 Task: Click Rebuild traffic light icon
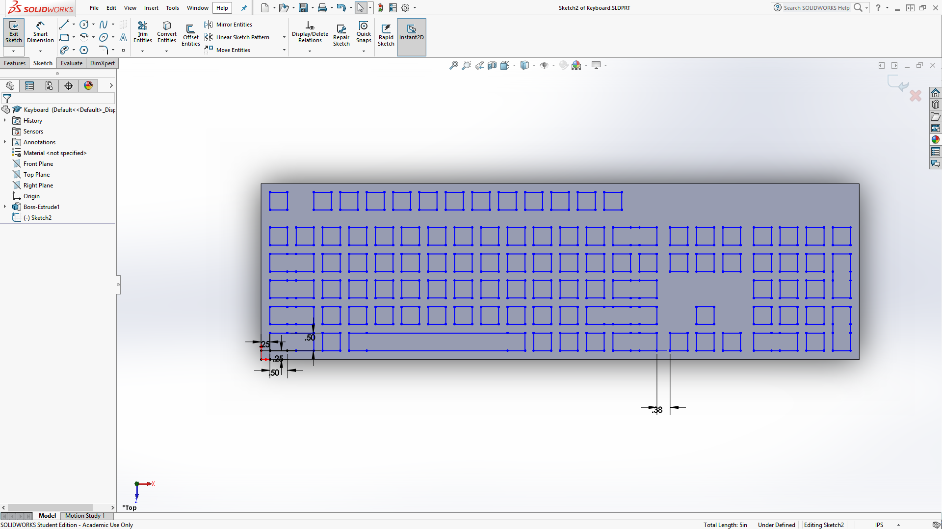point(380,8)
